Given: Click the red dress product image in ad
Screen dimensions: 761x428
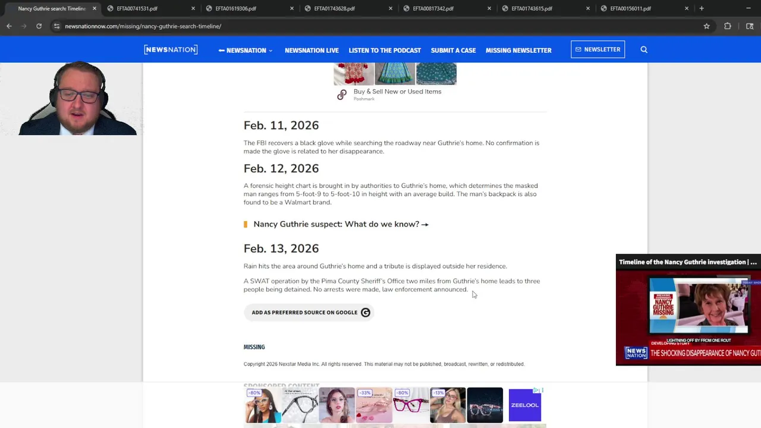Looking at the screenshot, I should pyautogui.click(x=354, y=74).
